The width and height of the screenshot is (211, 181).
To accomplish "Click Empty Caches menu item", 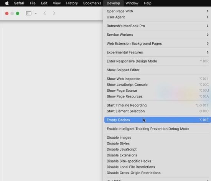I will (x=158, y=120).
